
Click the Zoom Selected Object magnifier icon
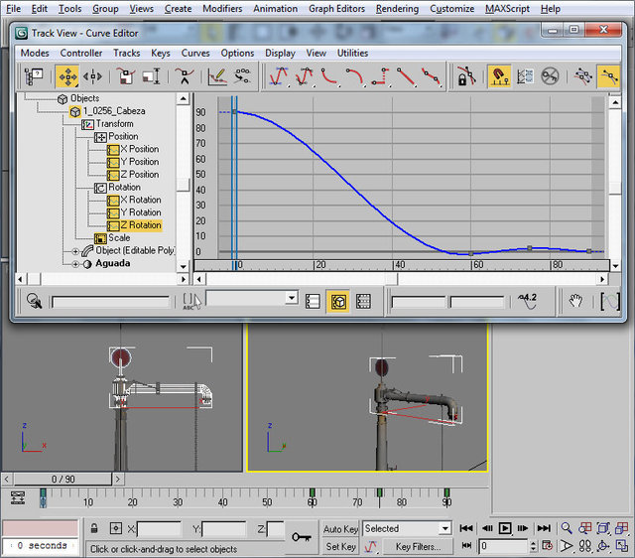(x=35, y=300)
